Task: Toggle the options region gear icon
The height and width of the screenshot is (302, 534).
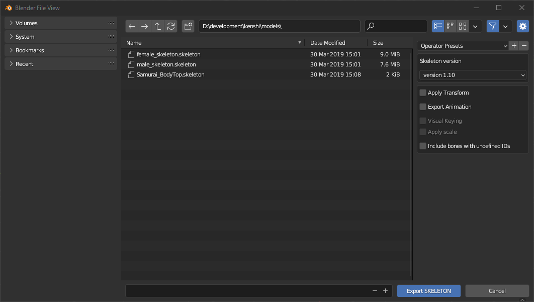Action: click(523, 26)
